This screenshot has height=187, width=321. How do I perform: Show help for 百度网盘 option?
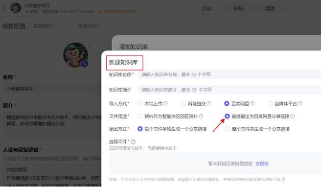point(252,103)
